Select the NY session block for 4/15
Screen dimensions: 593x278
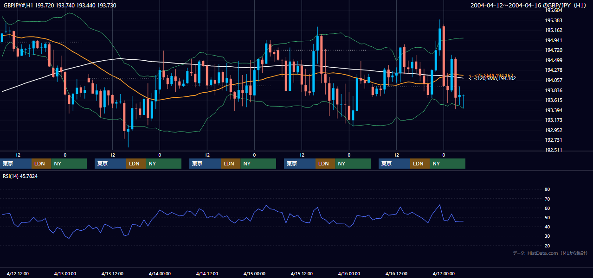(x=353, y=164)
